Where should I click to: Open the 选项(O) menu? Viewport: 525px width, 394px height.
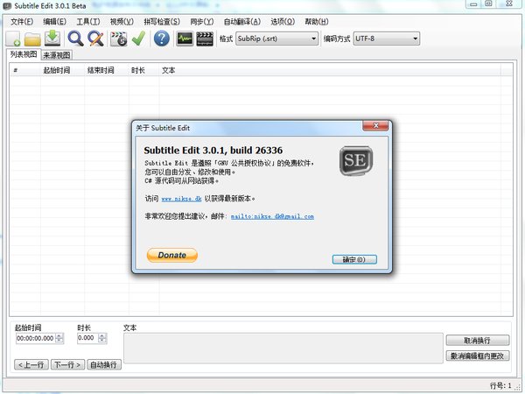click(283, 22)
